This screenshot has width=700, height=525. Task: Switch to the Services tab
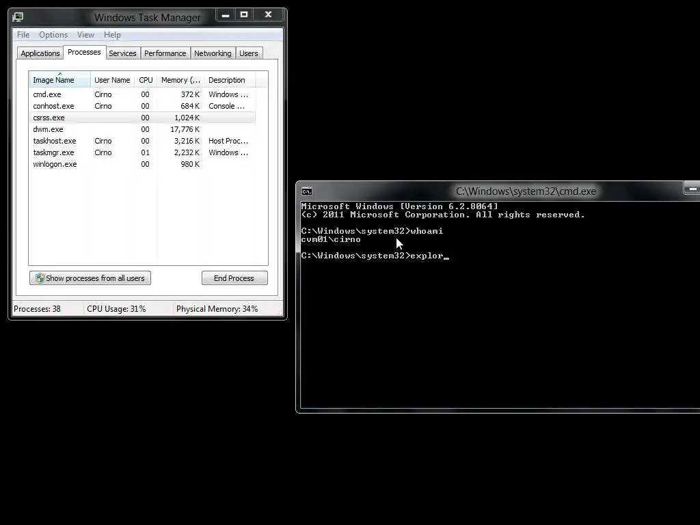click(122, 53)
